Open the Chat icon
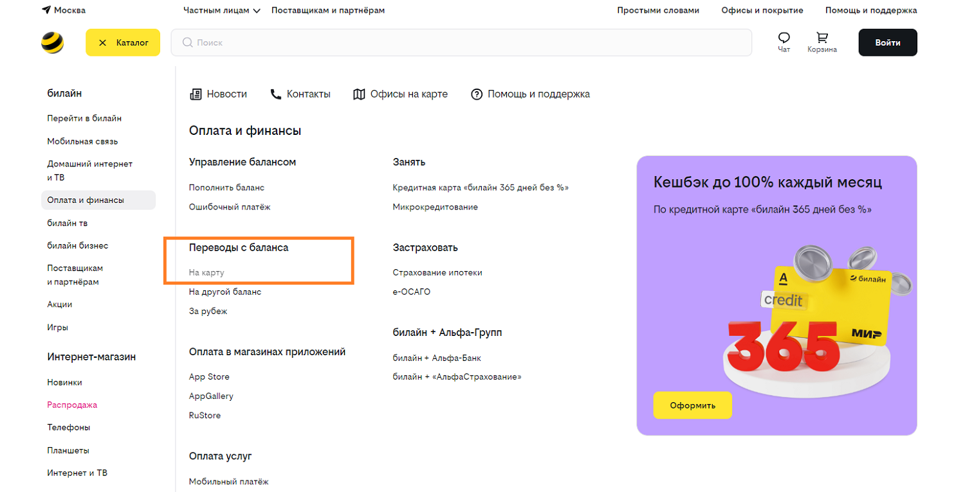Image resolution: width=965 pixels, height=492 pixels. 784,42
